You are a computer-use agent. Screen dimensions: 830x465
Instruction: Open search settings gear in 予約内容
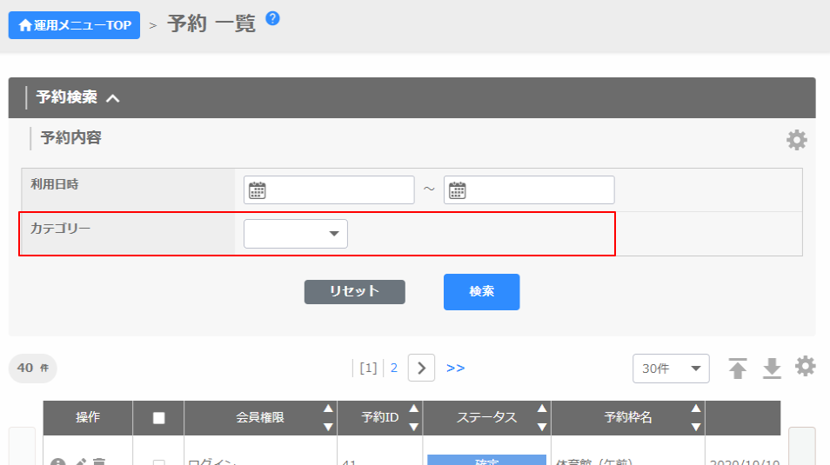[x=796, y=140]
